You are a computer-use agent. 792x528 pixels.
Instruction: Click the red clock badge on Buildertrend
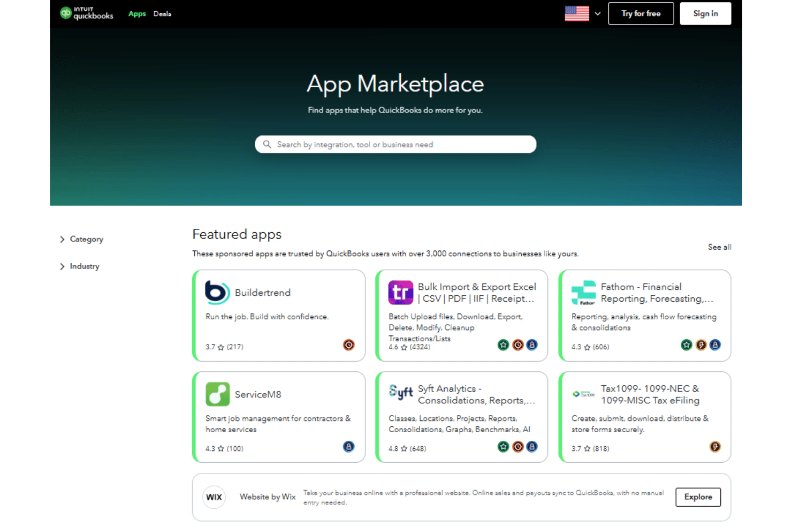pyautogui.click(x=349, y=345)
